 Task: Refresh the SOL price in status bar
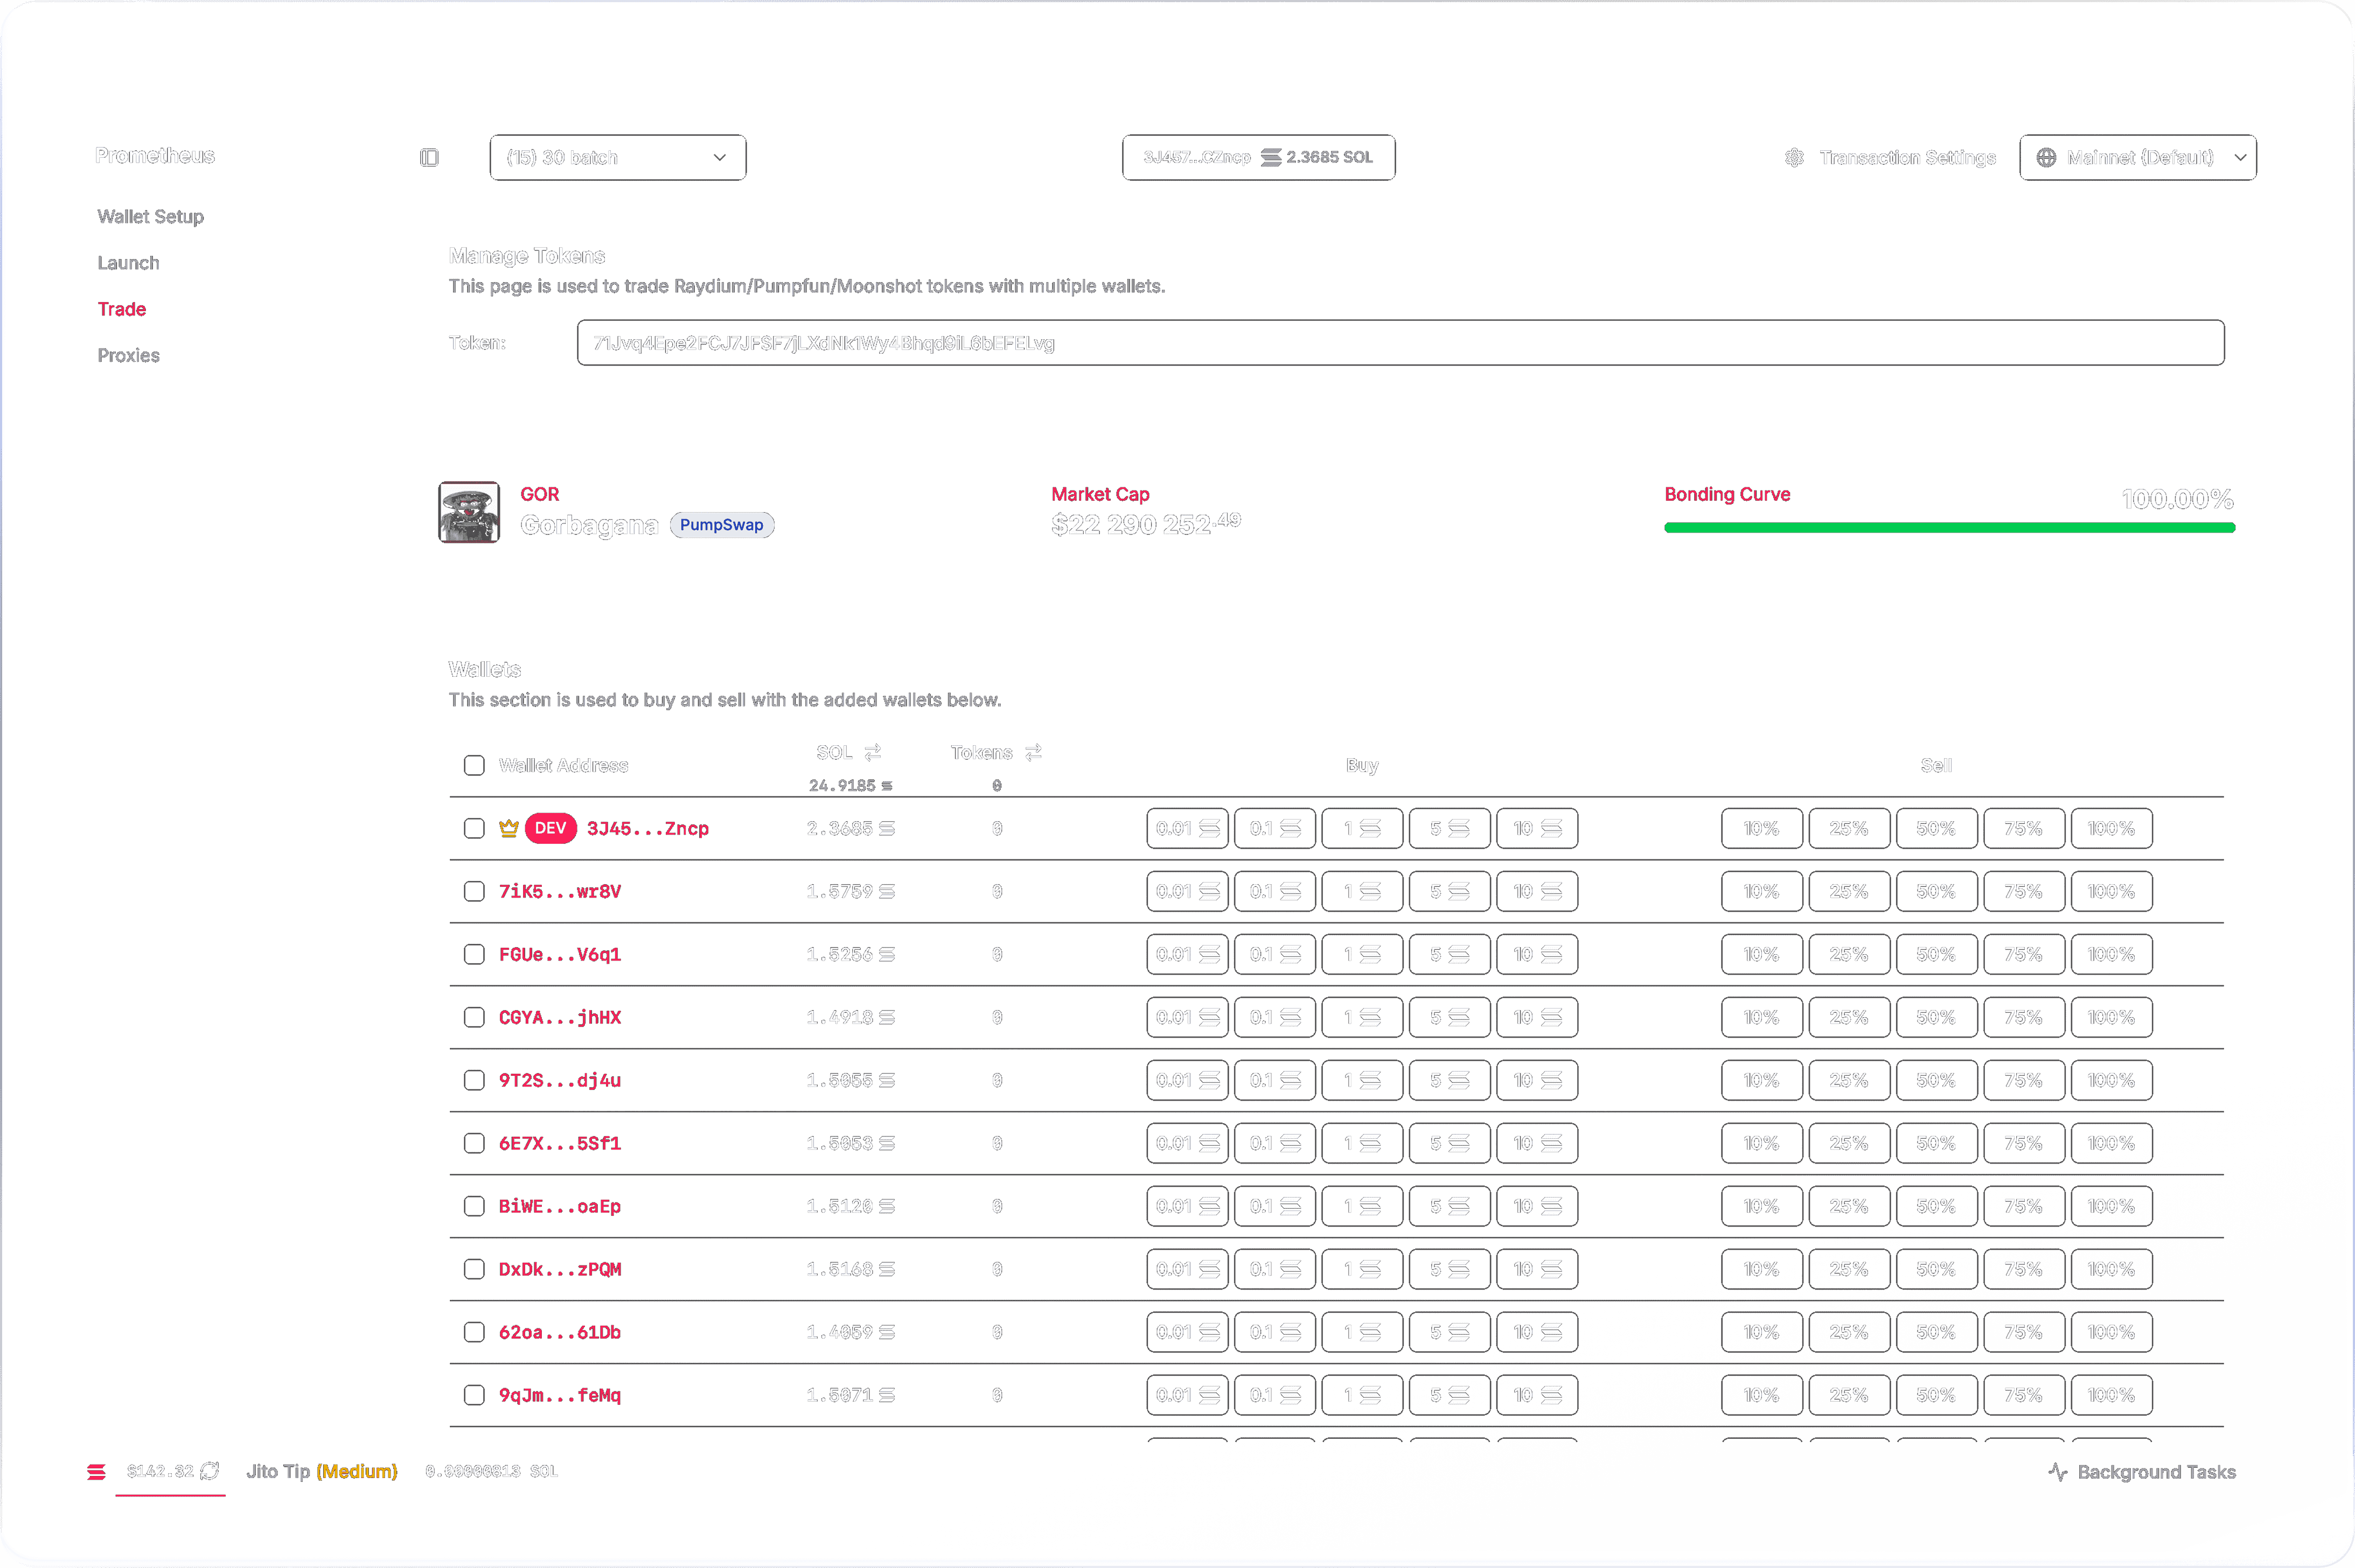(x=210, y=1471)
